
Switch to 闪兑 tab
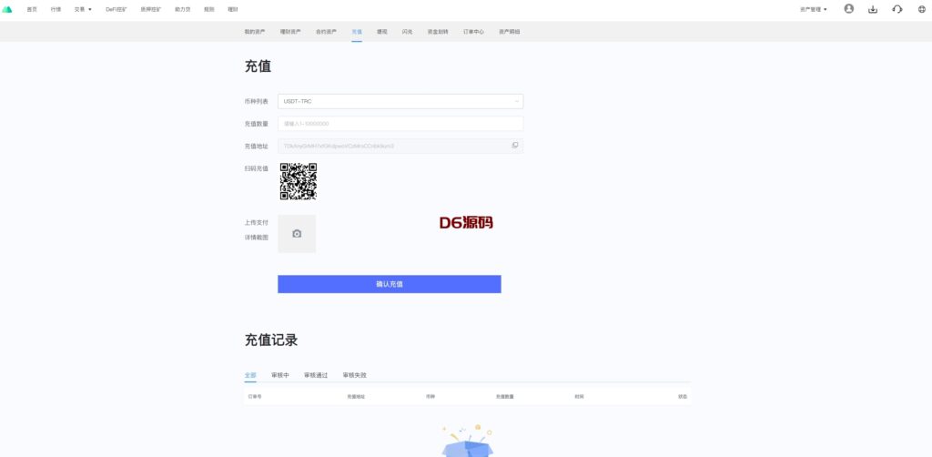(407, 32)
